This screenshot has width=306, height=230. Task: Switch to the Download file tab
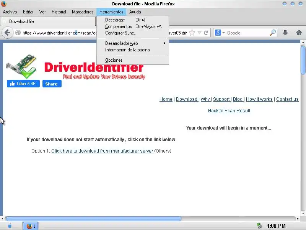coord(48,21)
